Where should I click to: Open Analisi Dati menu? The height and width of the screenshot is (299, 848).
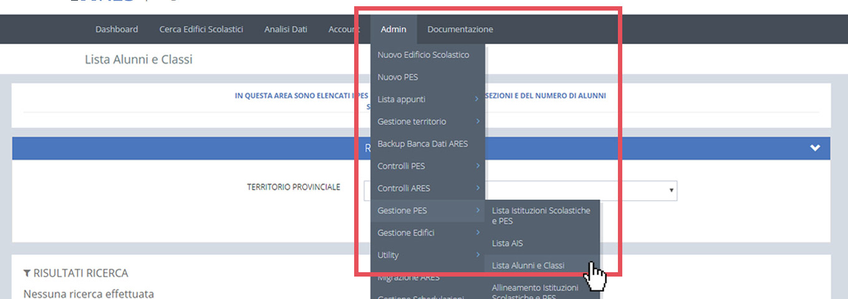[286, 29]
